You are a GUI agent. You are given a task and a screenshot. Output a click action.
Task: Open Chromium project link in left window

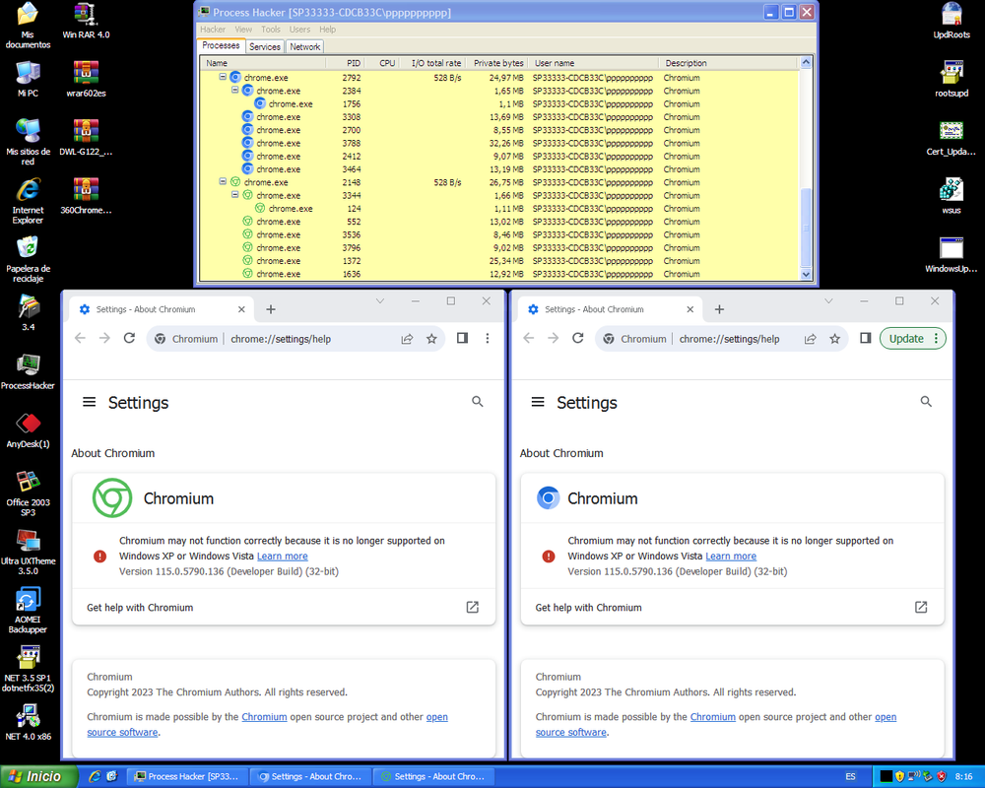coord(264,717)
